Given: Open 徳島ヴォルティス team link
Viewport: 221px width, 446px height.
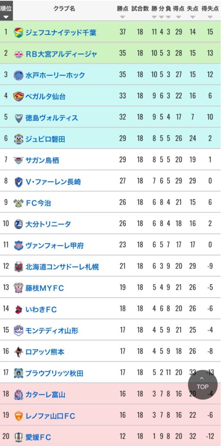Looking at the screenshot, I should tap(52, 118).
